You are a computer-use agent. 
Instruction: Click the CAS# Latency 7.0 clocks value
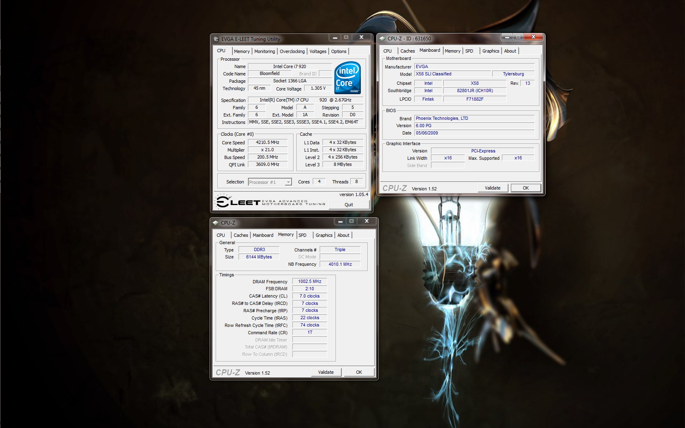[x=309, y=296]
